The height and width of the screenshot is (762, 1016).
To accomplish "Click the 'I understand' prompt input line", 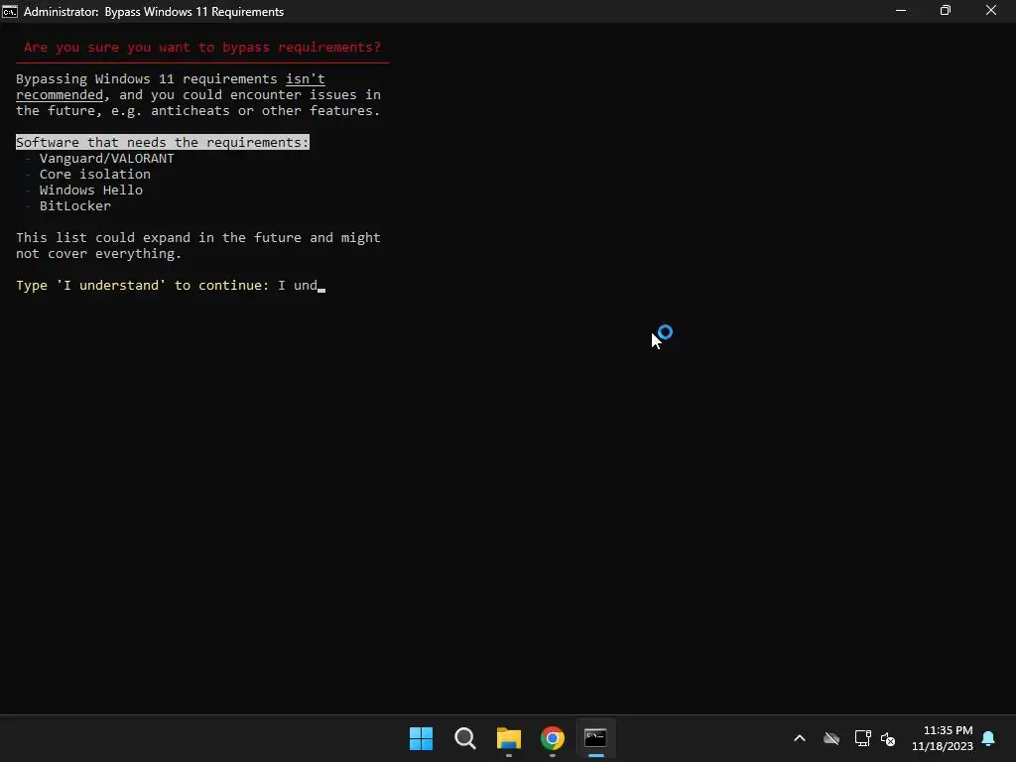I will coord(171,285).
